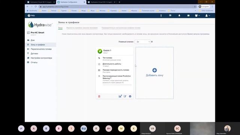Open a new browser tab with the plus button

point(119,2)
